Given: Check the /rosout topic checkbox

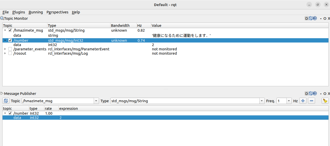Looking at the screenshot, I should coord(10,53).
